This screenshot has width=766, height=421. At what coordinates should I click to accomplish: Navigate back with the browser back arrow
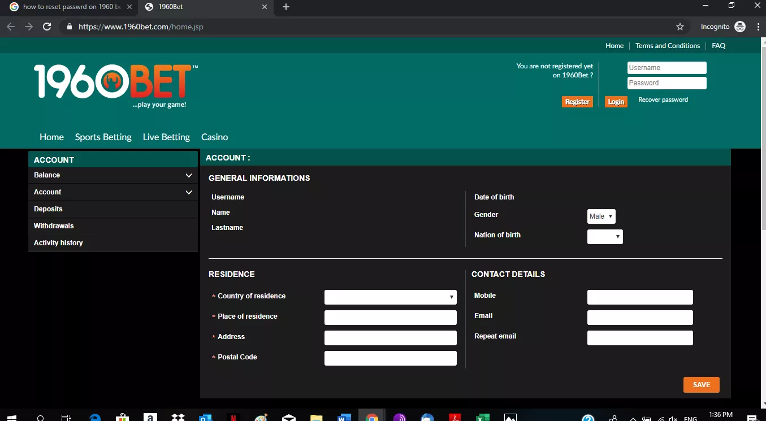11,27
